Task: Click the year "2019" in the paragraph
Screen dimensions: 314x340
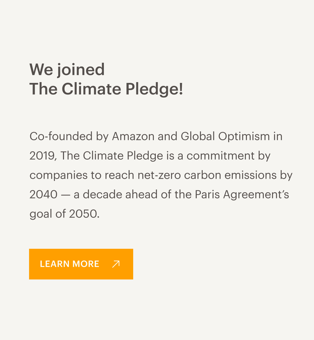Action: pyautogui.click(x=42, y=156)
